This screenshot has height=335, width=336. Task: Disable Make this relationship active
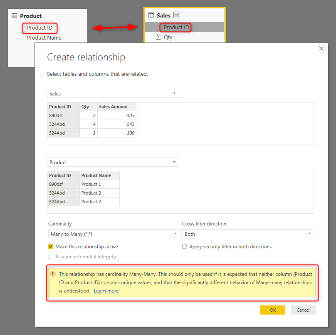pyautogui.click(x=51, y=247)
